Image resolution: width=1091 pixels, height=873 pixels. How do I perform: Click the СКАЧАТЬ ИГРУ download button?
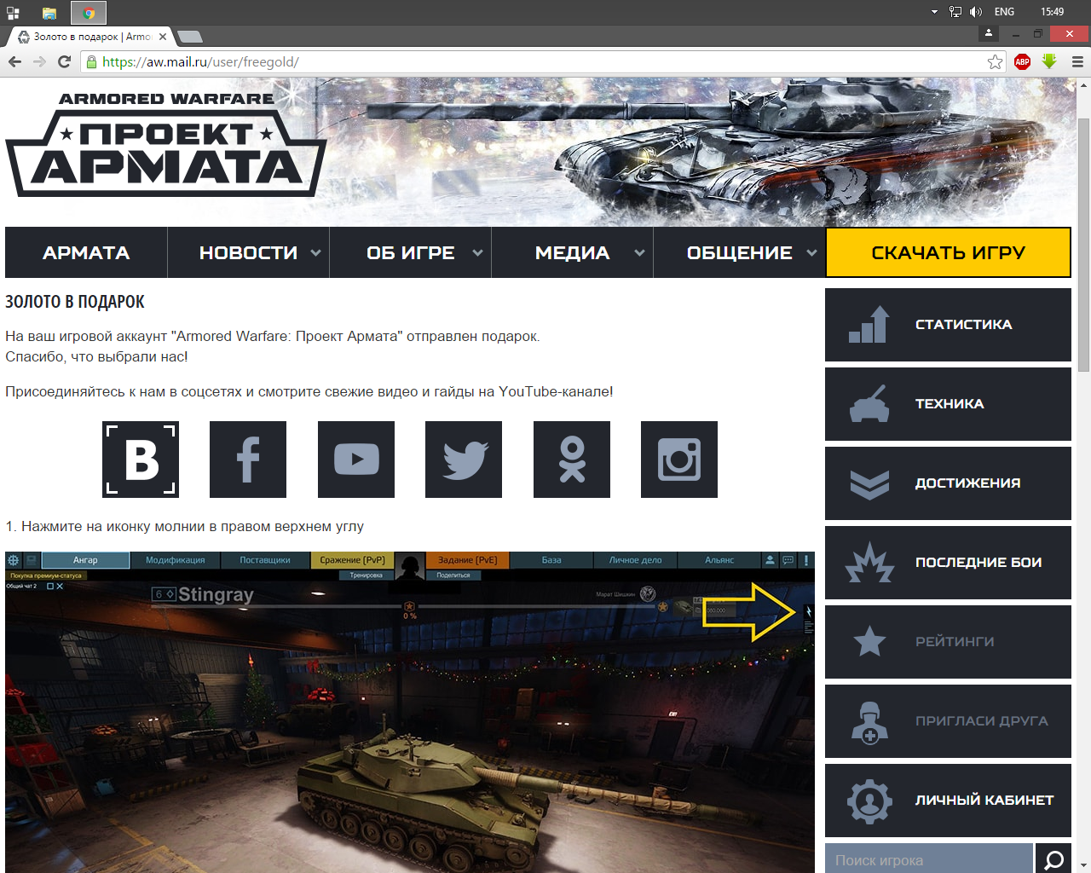(948, 253)
